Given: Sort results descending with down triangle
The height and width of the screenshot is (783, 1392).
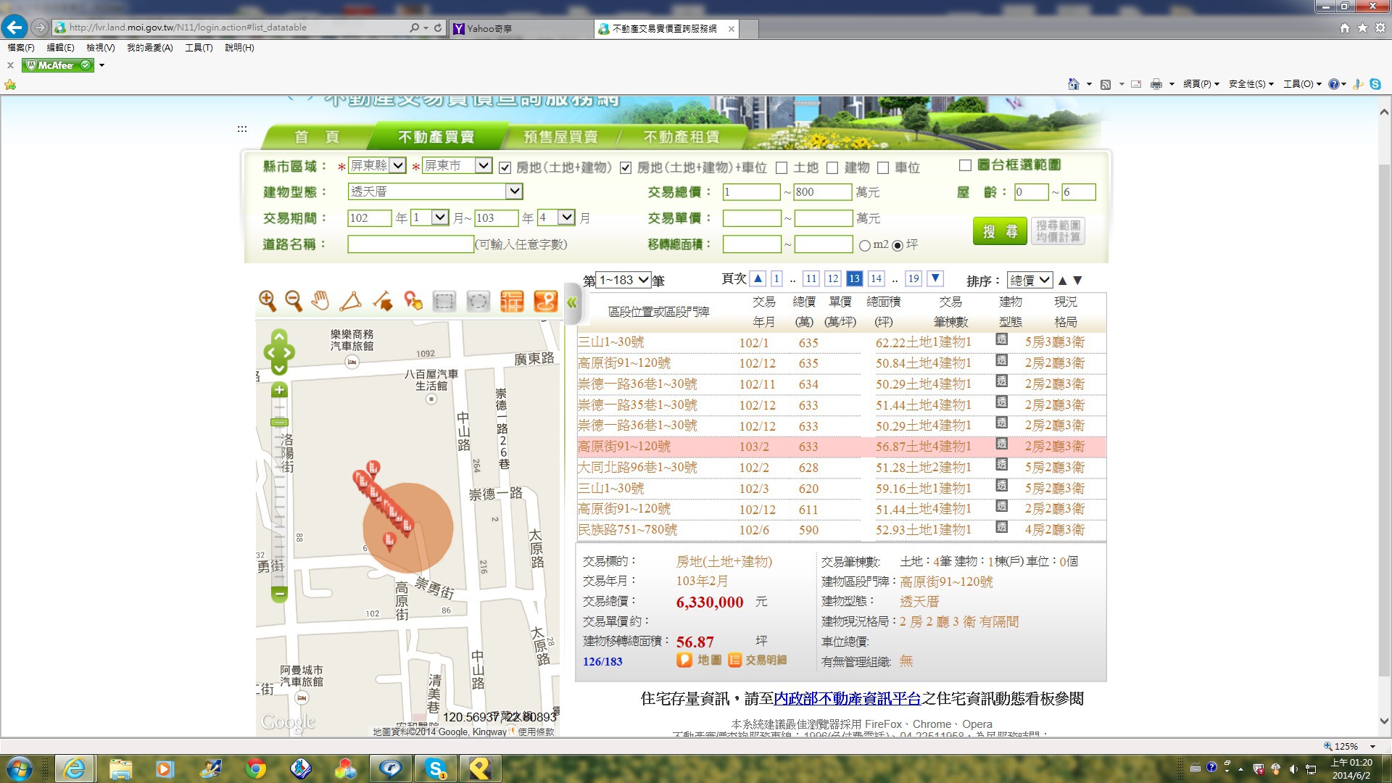Looking at the screenshot, I should tap(1077, 281).
